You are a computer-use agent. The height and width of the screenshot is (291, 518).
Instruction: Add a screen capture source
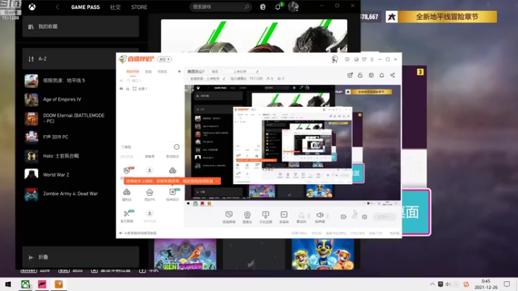pos(229,217)
